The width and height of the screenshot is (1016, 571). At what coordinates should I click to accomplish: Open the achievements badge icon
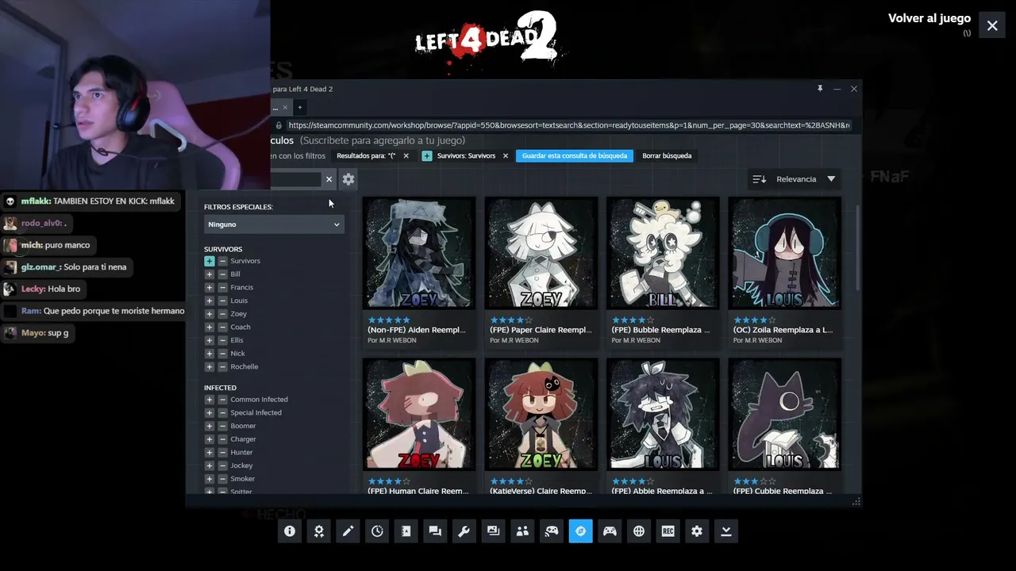point(319,531)
